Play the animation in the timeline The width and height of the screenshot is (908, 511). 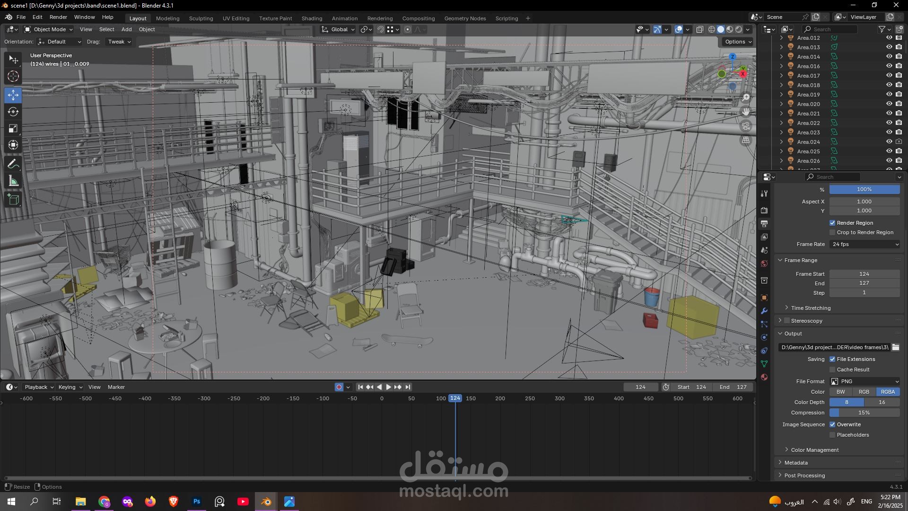pyautogui.click(x=389, y=387)
